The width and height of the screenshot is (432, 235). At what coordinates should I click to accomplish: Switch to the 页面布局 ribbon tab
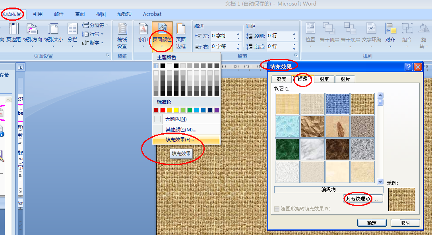tap(12, 14)
